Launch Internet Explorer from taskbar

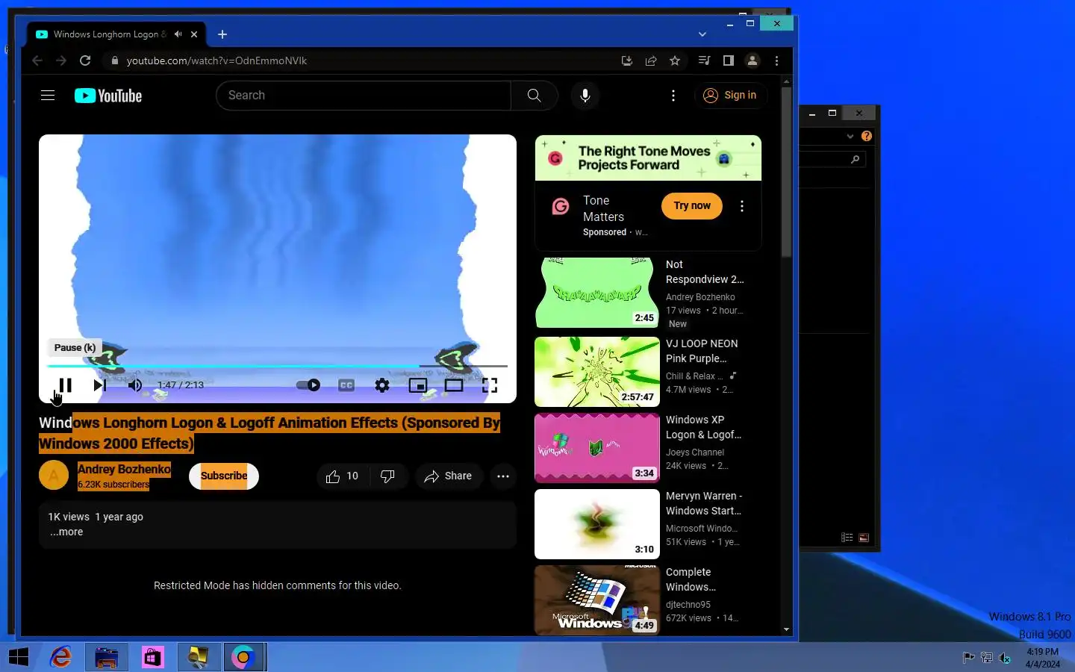60,657
